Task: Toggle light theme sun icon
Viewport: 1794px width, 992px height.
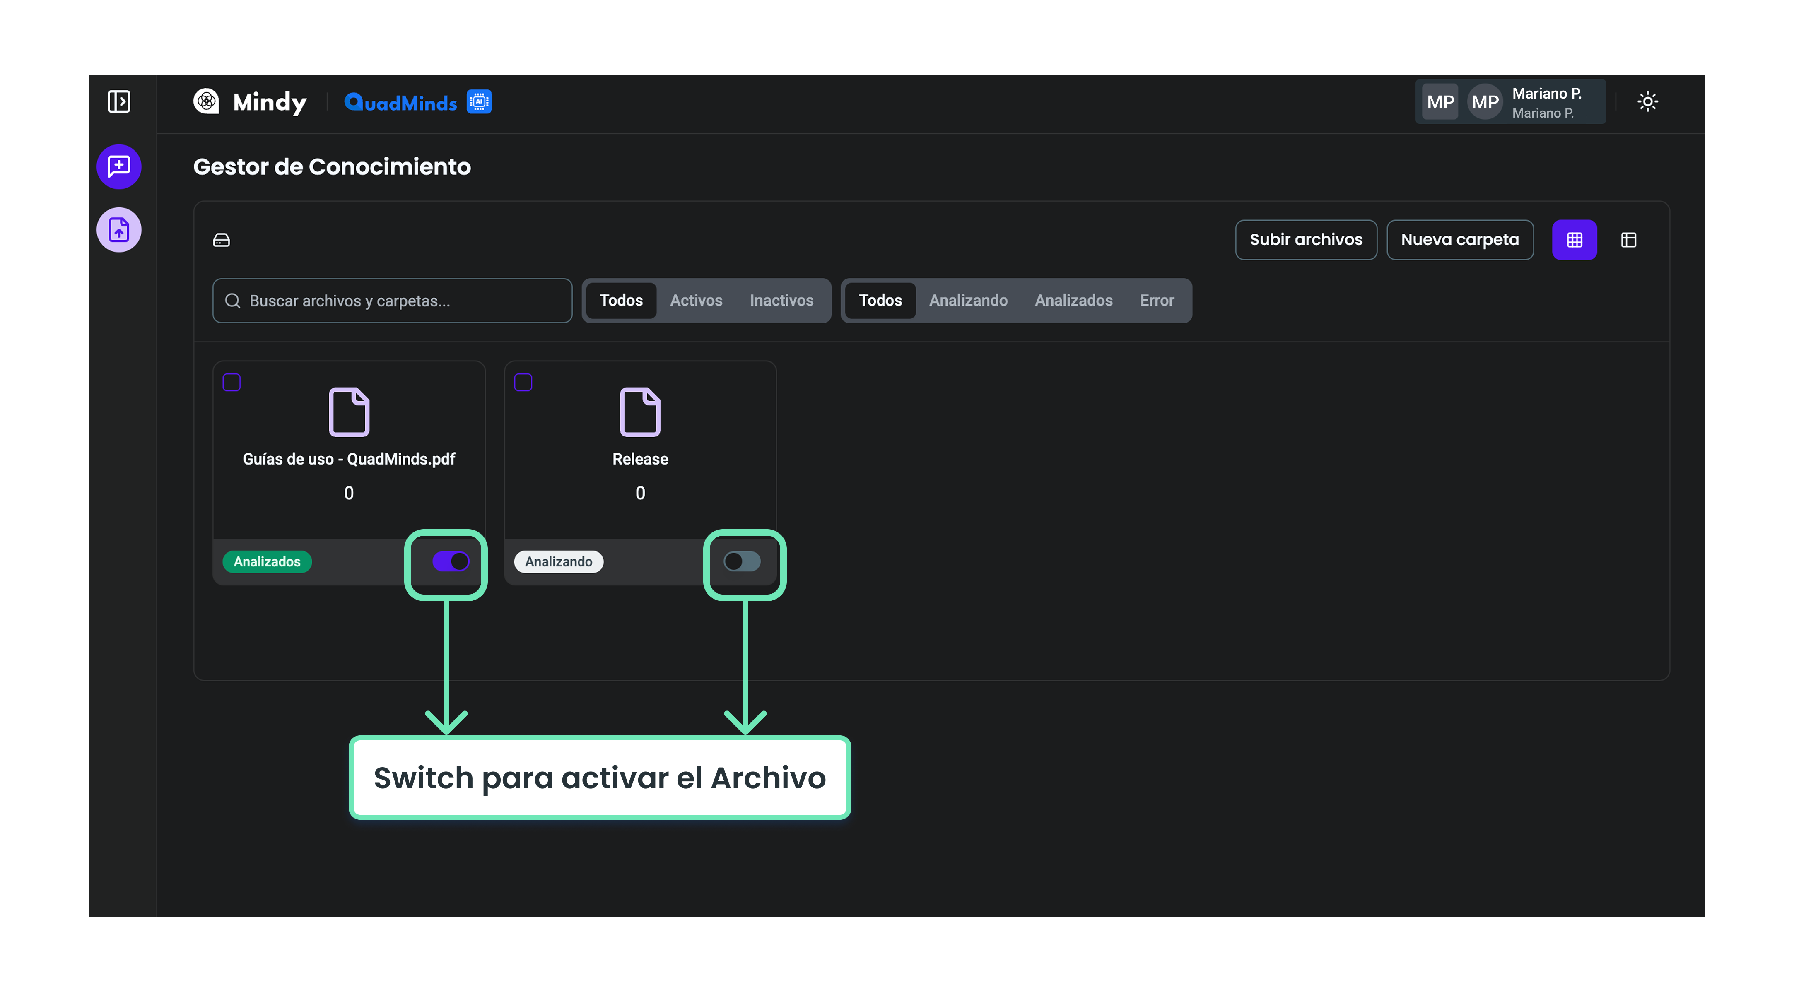Action: [1647, 101]
